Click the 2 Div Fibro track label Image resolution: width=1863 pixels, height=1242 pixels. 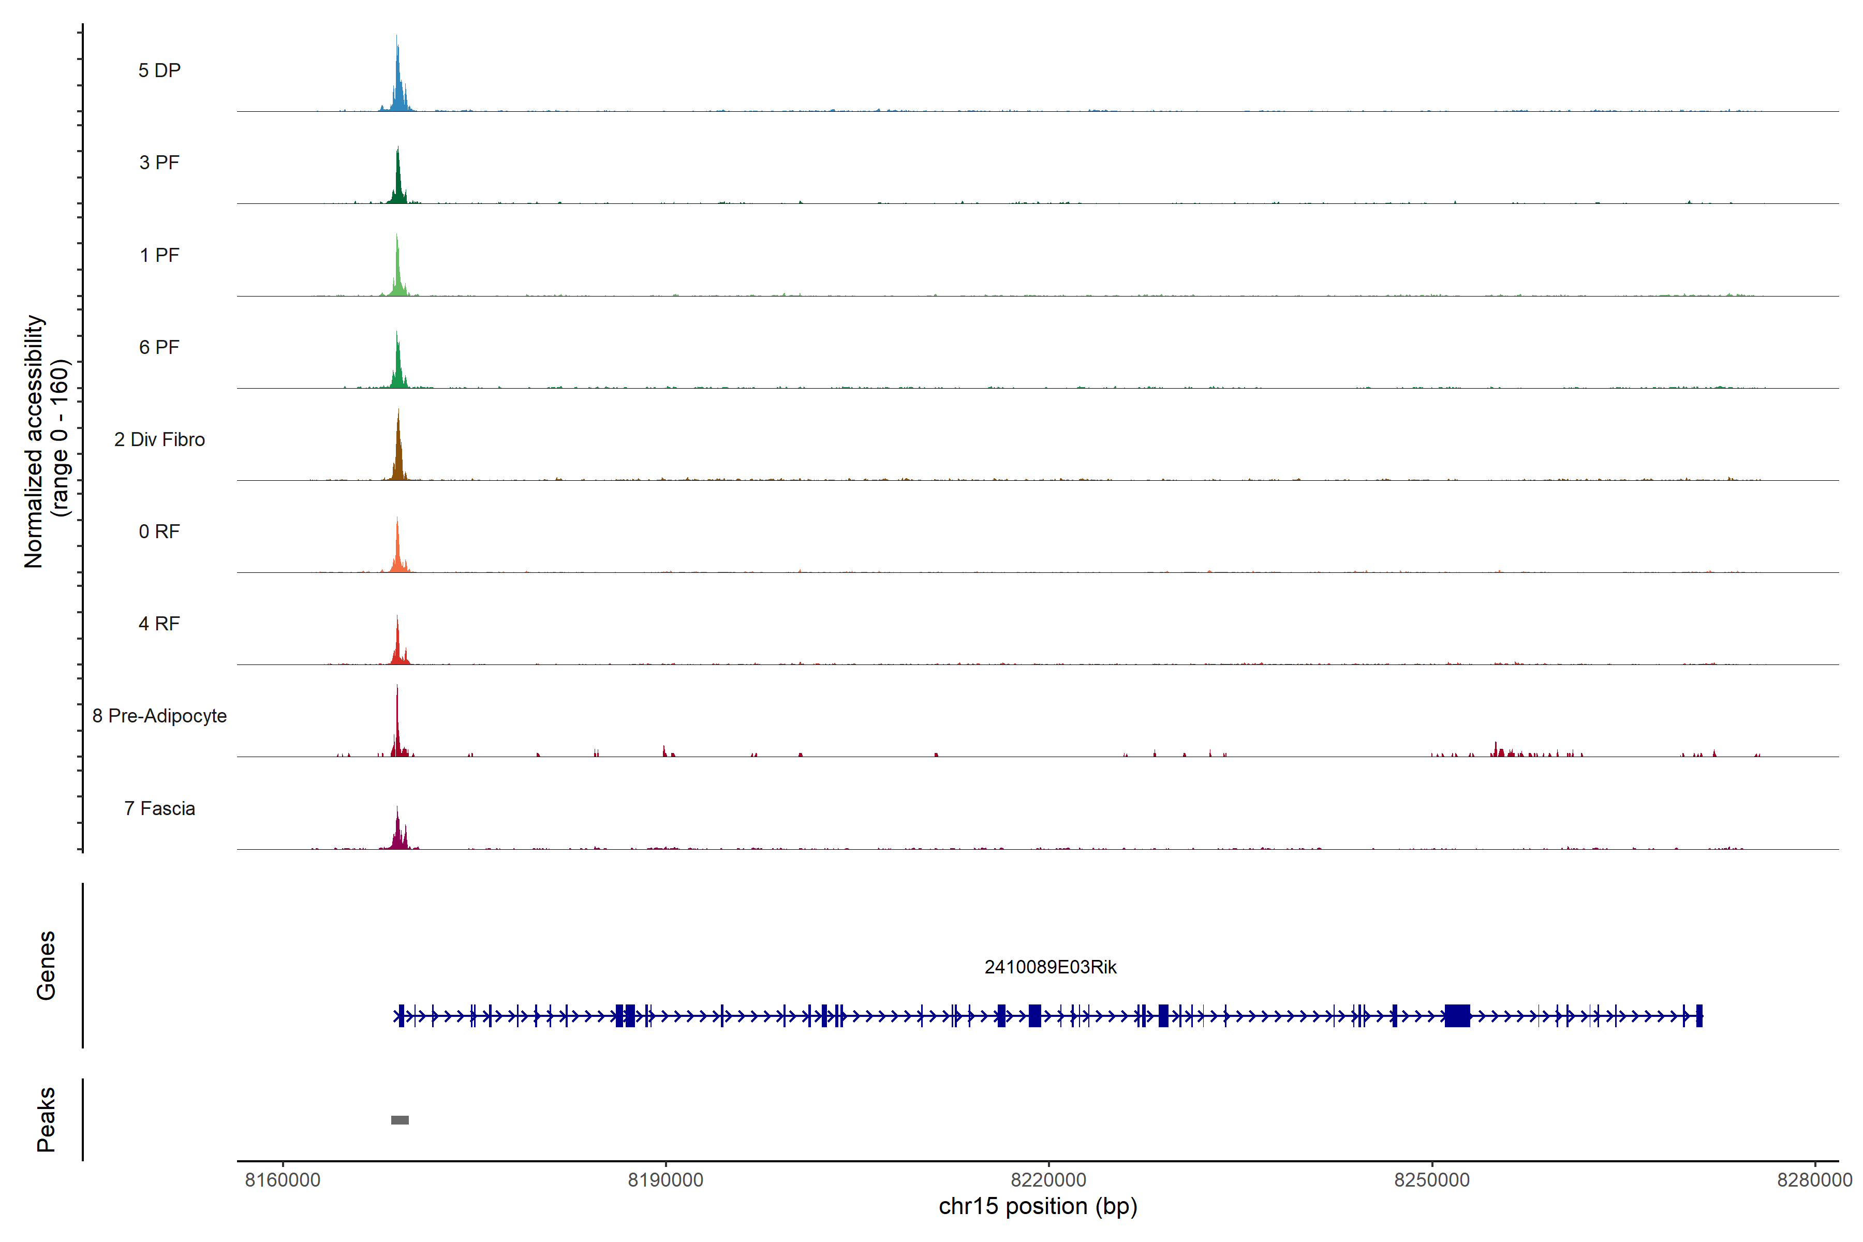click(x=159, y=439)
